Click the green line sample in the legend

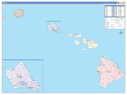pyautogui.click(x=112, y=28)
